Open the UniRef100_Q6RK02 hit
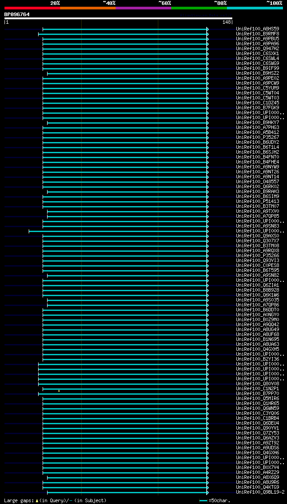Viewport: 287px width, 504px height. tap(257, 187)
